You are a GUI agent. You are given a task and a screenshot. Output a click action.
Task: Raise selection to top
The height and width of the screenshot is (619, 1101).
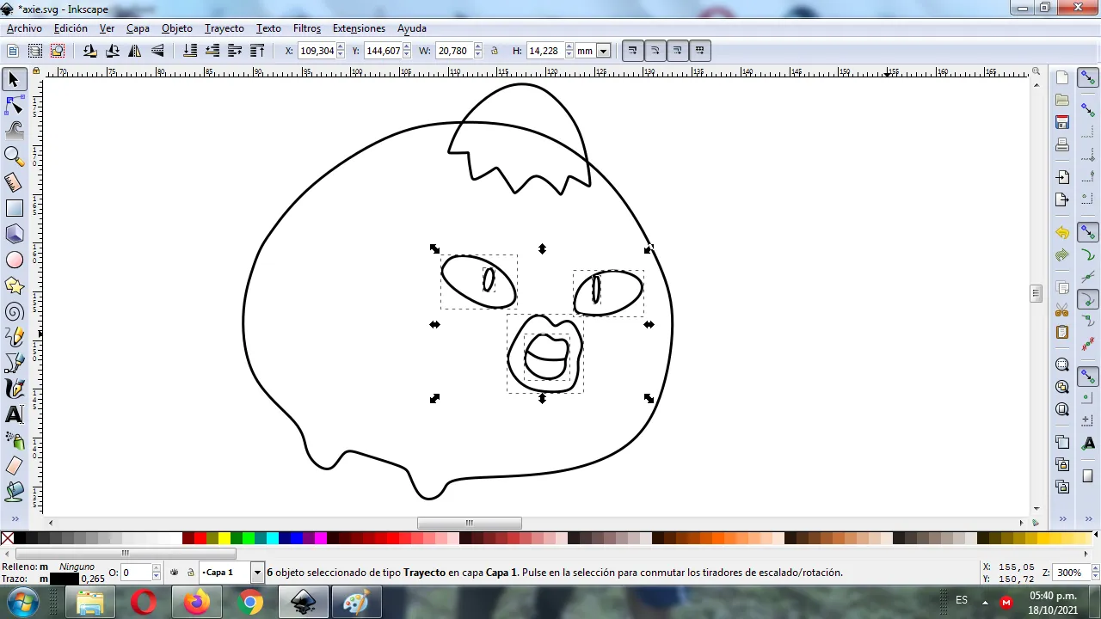(x=257, y=51)
